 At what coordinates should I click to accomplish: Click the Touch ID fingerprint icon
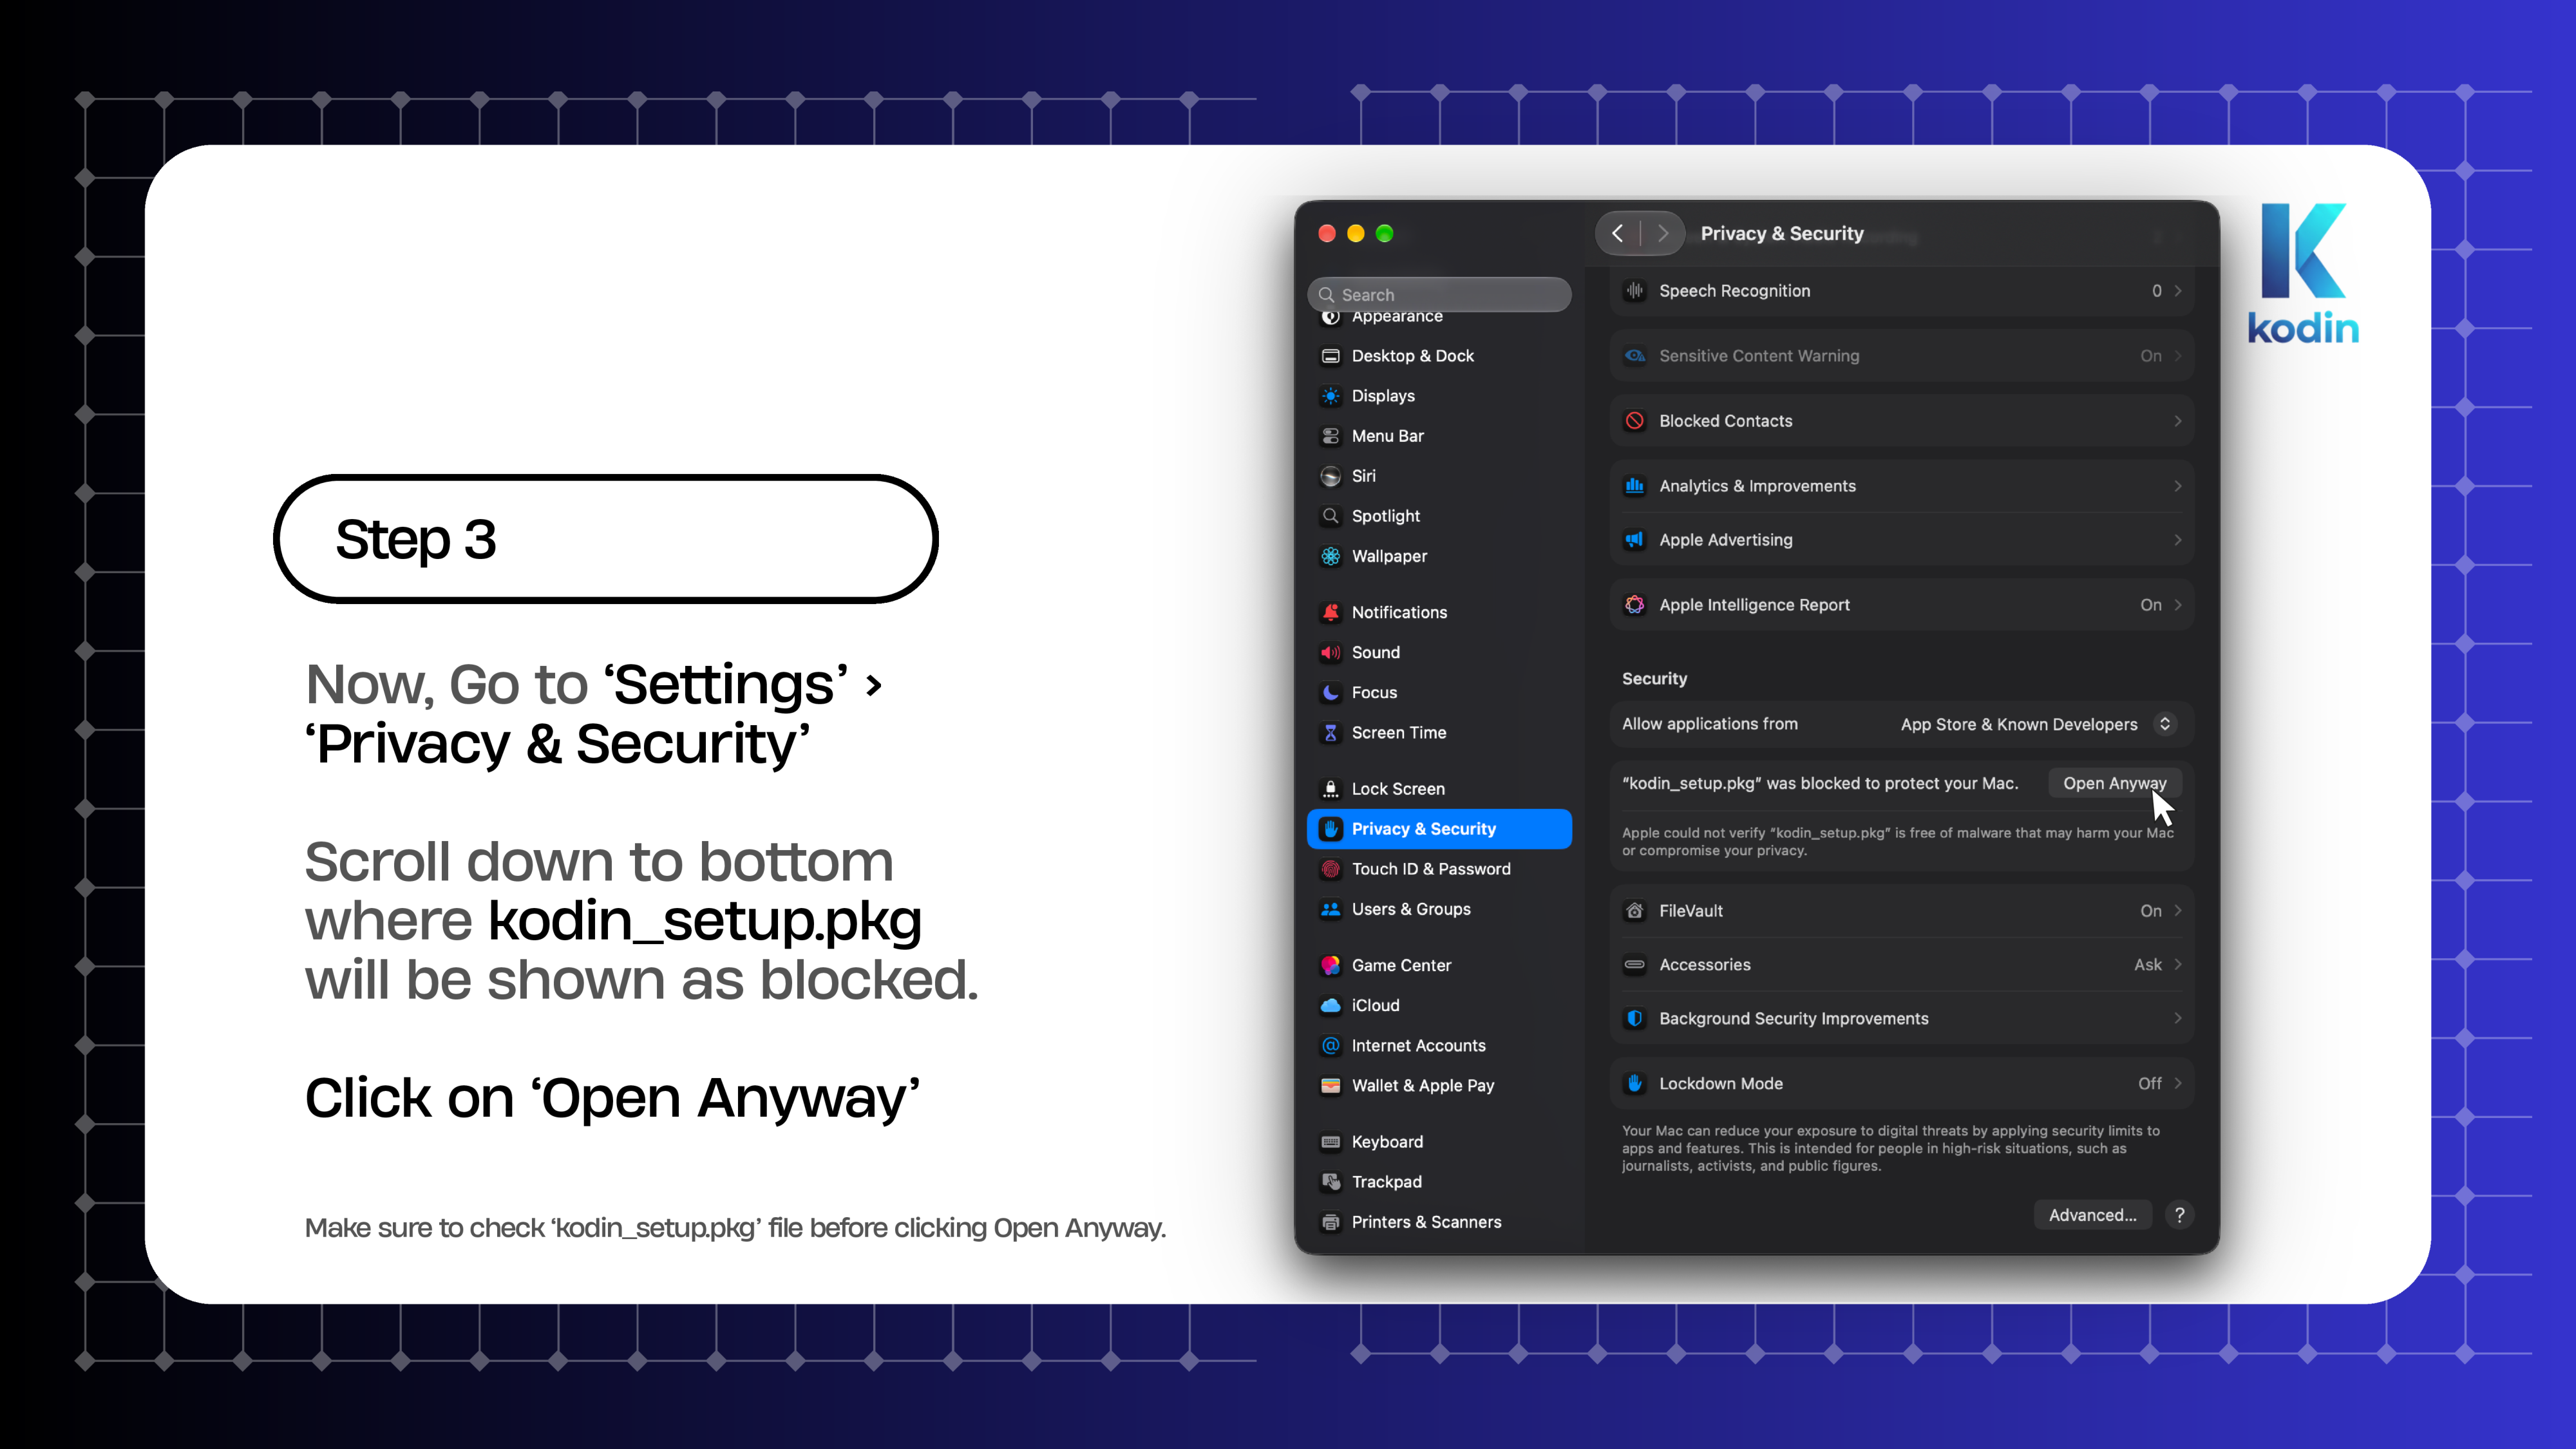(x=1330, y=869)
